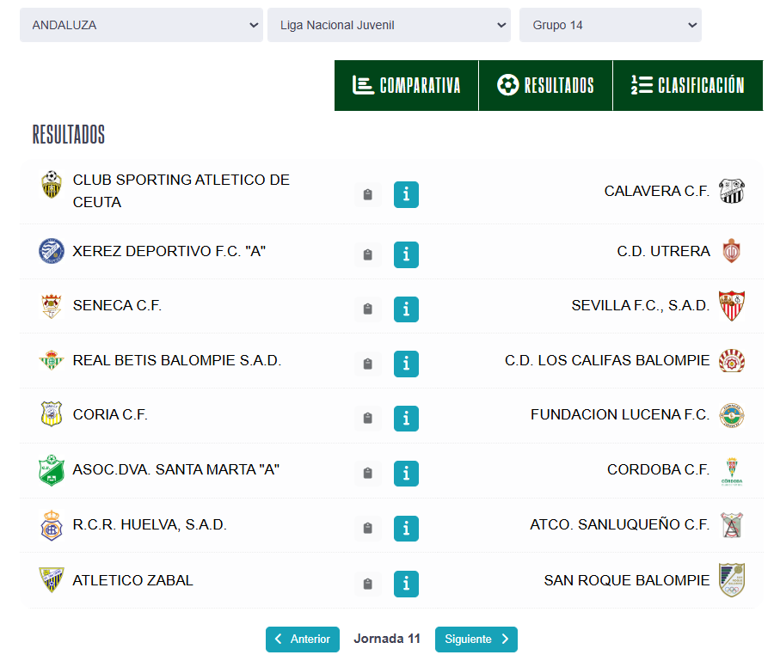Open info for Santa Marta vs Cordoba match

coord(406,474)
